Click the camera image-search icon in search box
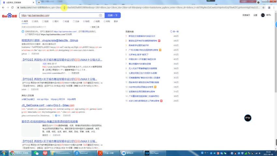The image size is (277, 156). [x=100, y=15]
